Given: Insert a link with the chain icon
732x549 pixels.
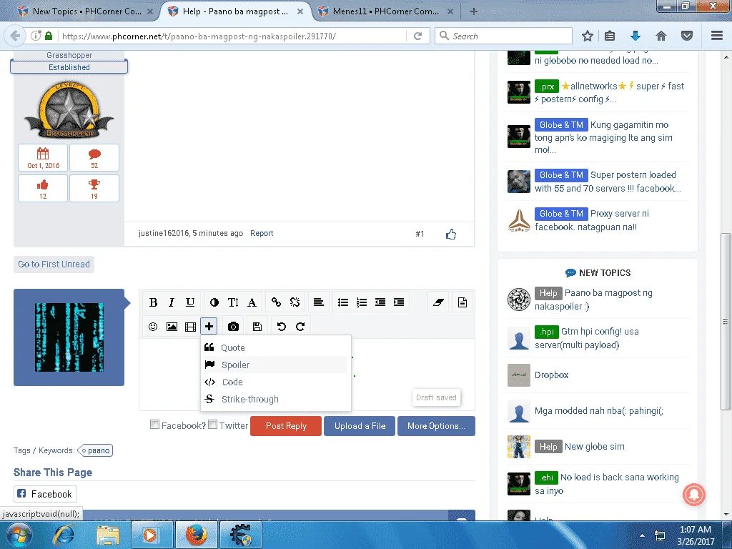Looking at the screenshot, I should point(276,302).
